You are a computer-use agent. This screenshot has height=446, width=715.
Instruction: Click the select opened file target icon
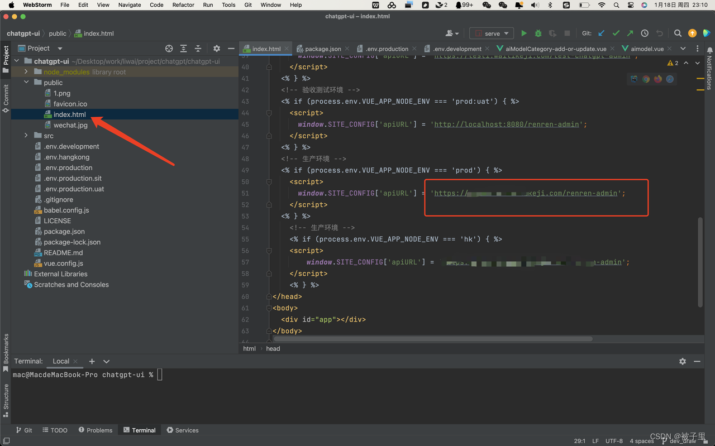pos(169,49)
